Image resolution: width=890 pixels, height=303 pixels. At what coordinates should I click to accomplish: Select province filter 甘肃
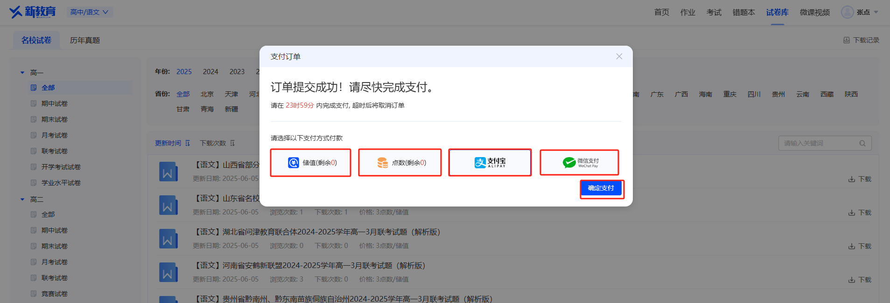click(x=183, y=109)
